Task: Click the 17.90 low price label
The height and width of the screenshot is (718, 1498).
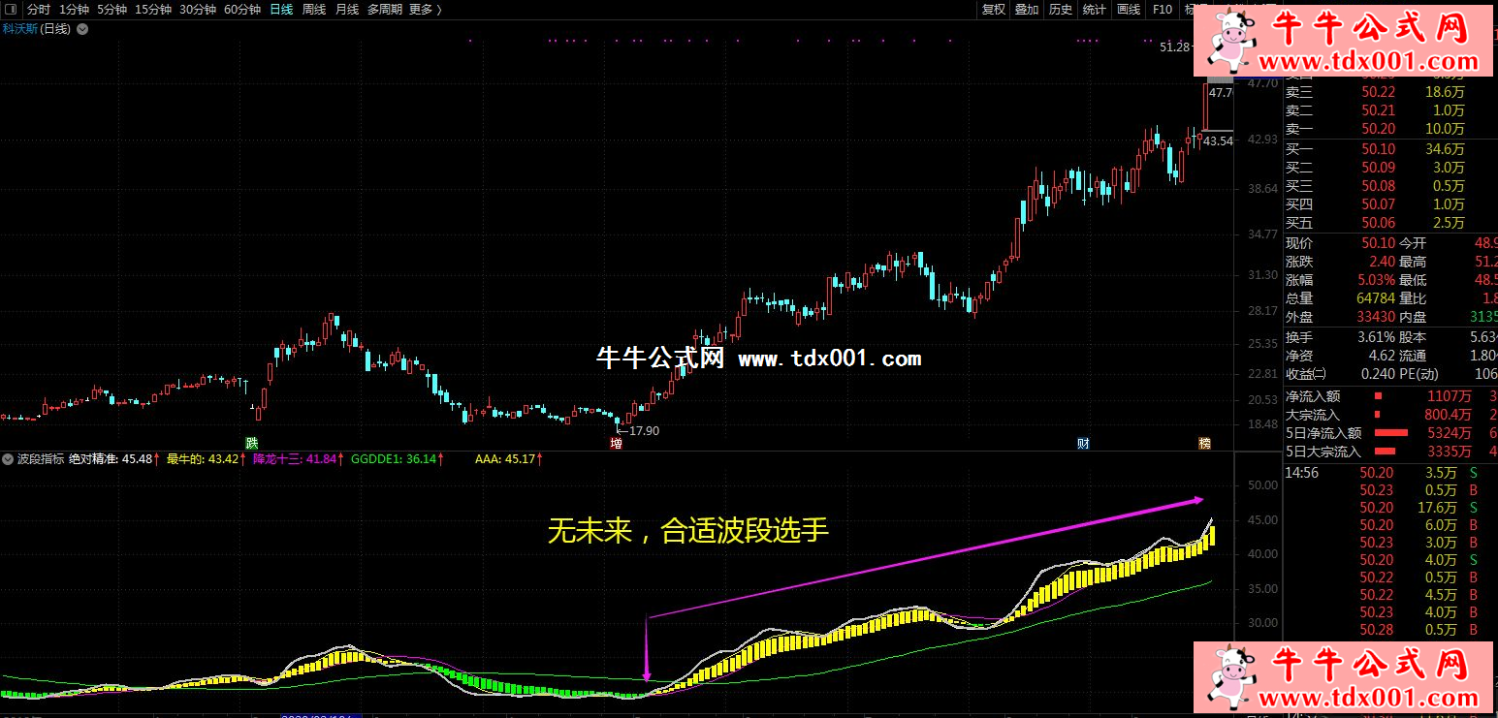Action: (644, 431)
